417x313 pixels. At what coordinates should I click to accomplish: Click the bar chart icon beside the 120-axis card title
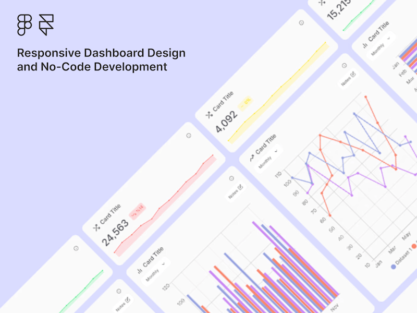tap(140, 271)
